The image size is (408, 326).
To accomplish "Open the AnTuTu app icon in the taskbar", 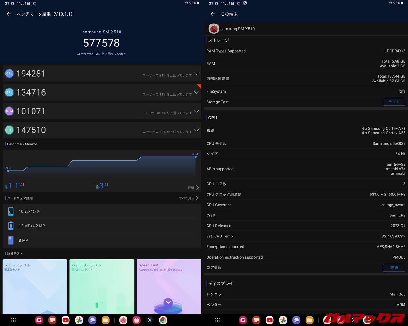I will [123, 320].
